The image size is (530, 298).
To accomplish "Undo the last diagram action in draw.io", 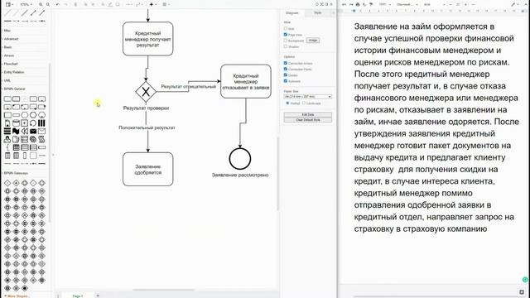I will click(x=58, y=4).
